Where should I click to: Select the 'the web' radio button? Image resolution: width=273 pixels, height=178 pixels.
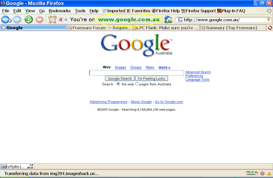118,84
